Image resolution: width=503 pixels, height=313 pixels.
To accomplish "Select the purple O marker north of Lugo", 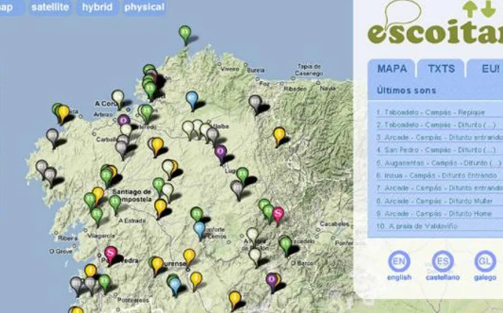I will click(221, 154).
